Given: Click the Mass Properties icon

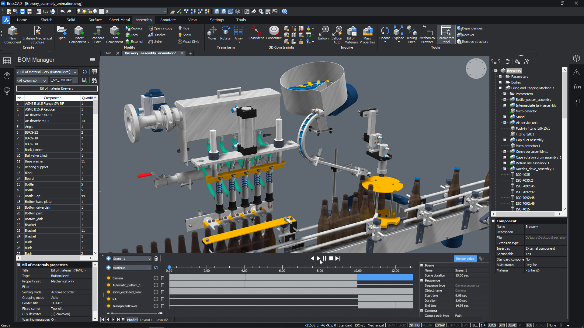Looking at the screenshot, I should click(x=367, y=31).
